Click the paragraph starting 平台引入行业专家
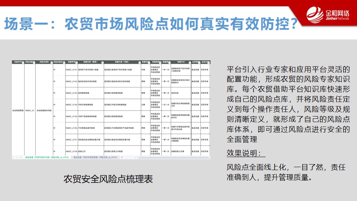 tap(288, 104)
